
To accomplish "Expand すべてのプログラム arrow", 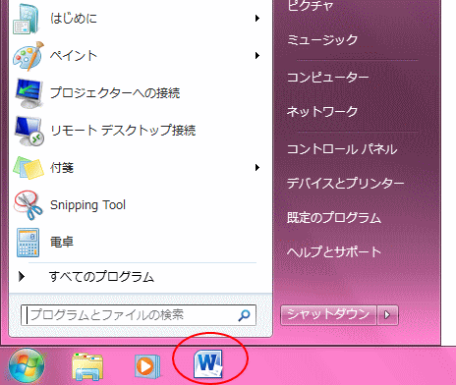I will tap(22, 277).
